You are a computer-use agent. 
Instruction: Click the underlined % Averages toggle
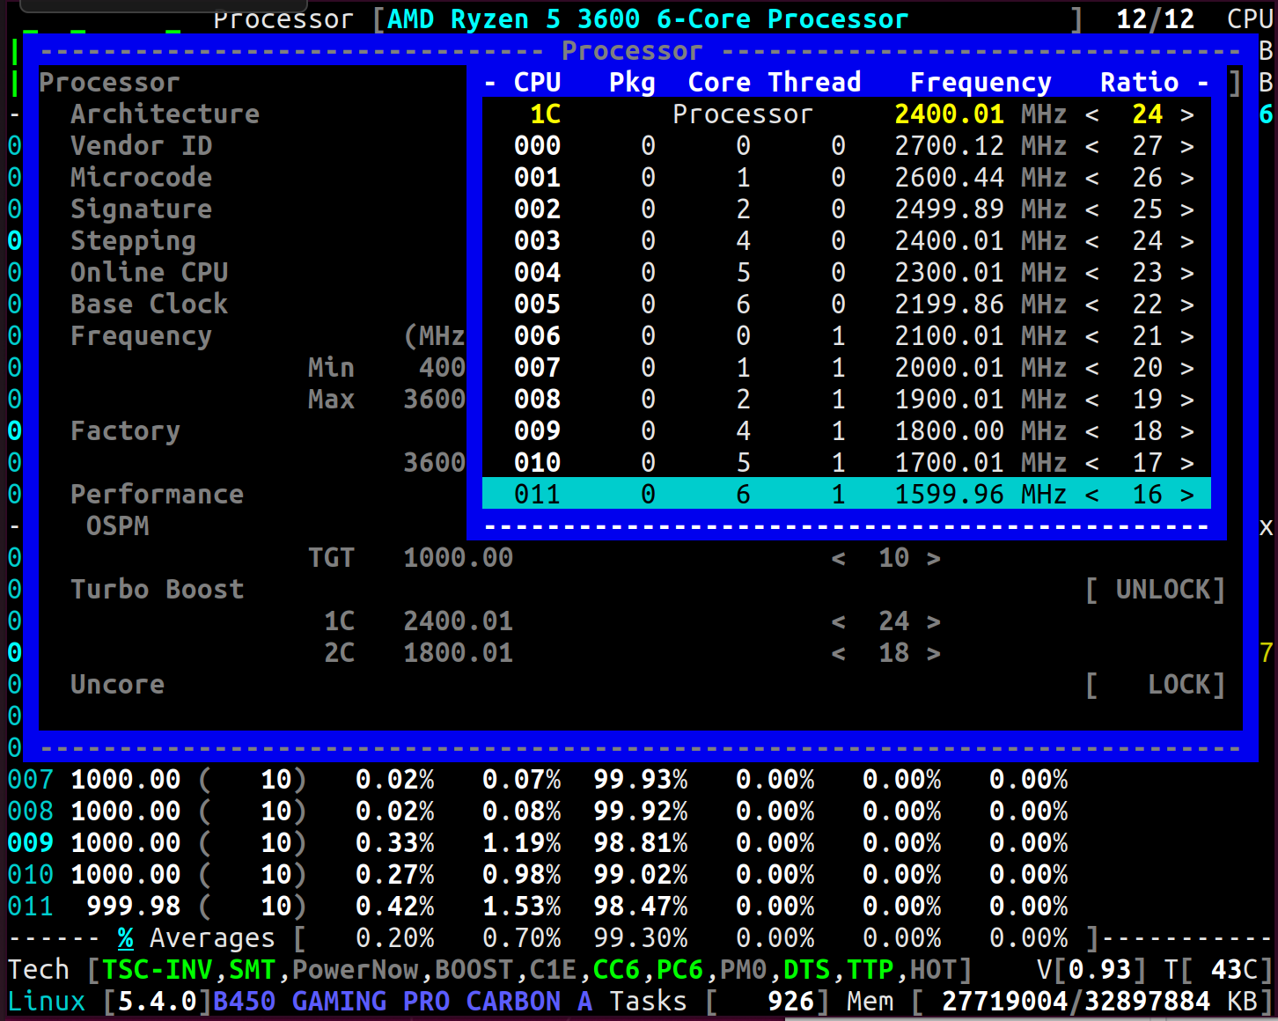(125, 938)
